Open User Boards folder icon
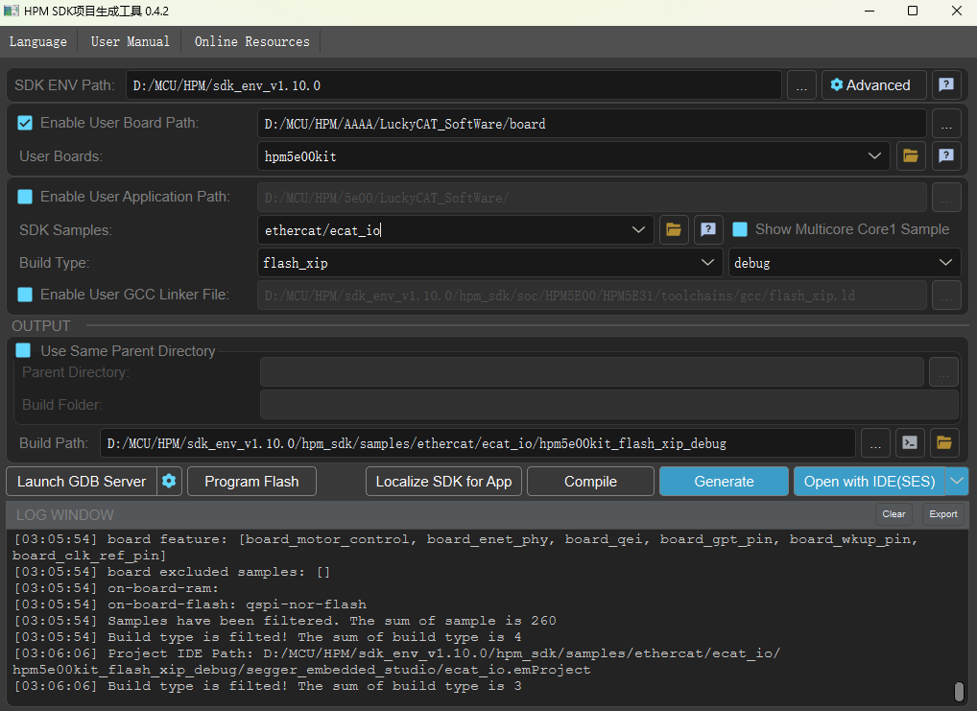The height and width of the screenshot is (711, 977). [x=910, y=155]
